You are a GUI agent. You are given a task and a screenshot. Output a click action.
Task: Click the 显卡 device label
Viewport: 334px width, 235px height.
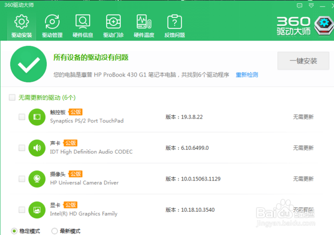(x=55, y=205)
